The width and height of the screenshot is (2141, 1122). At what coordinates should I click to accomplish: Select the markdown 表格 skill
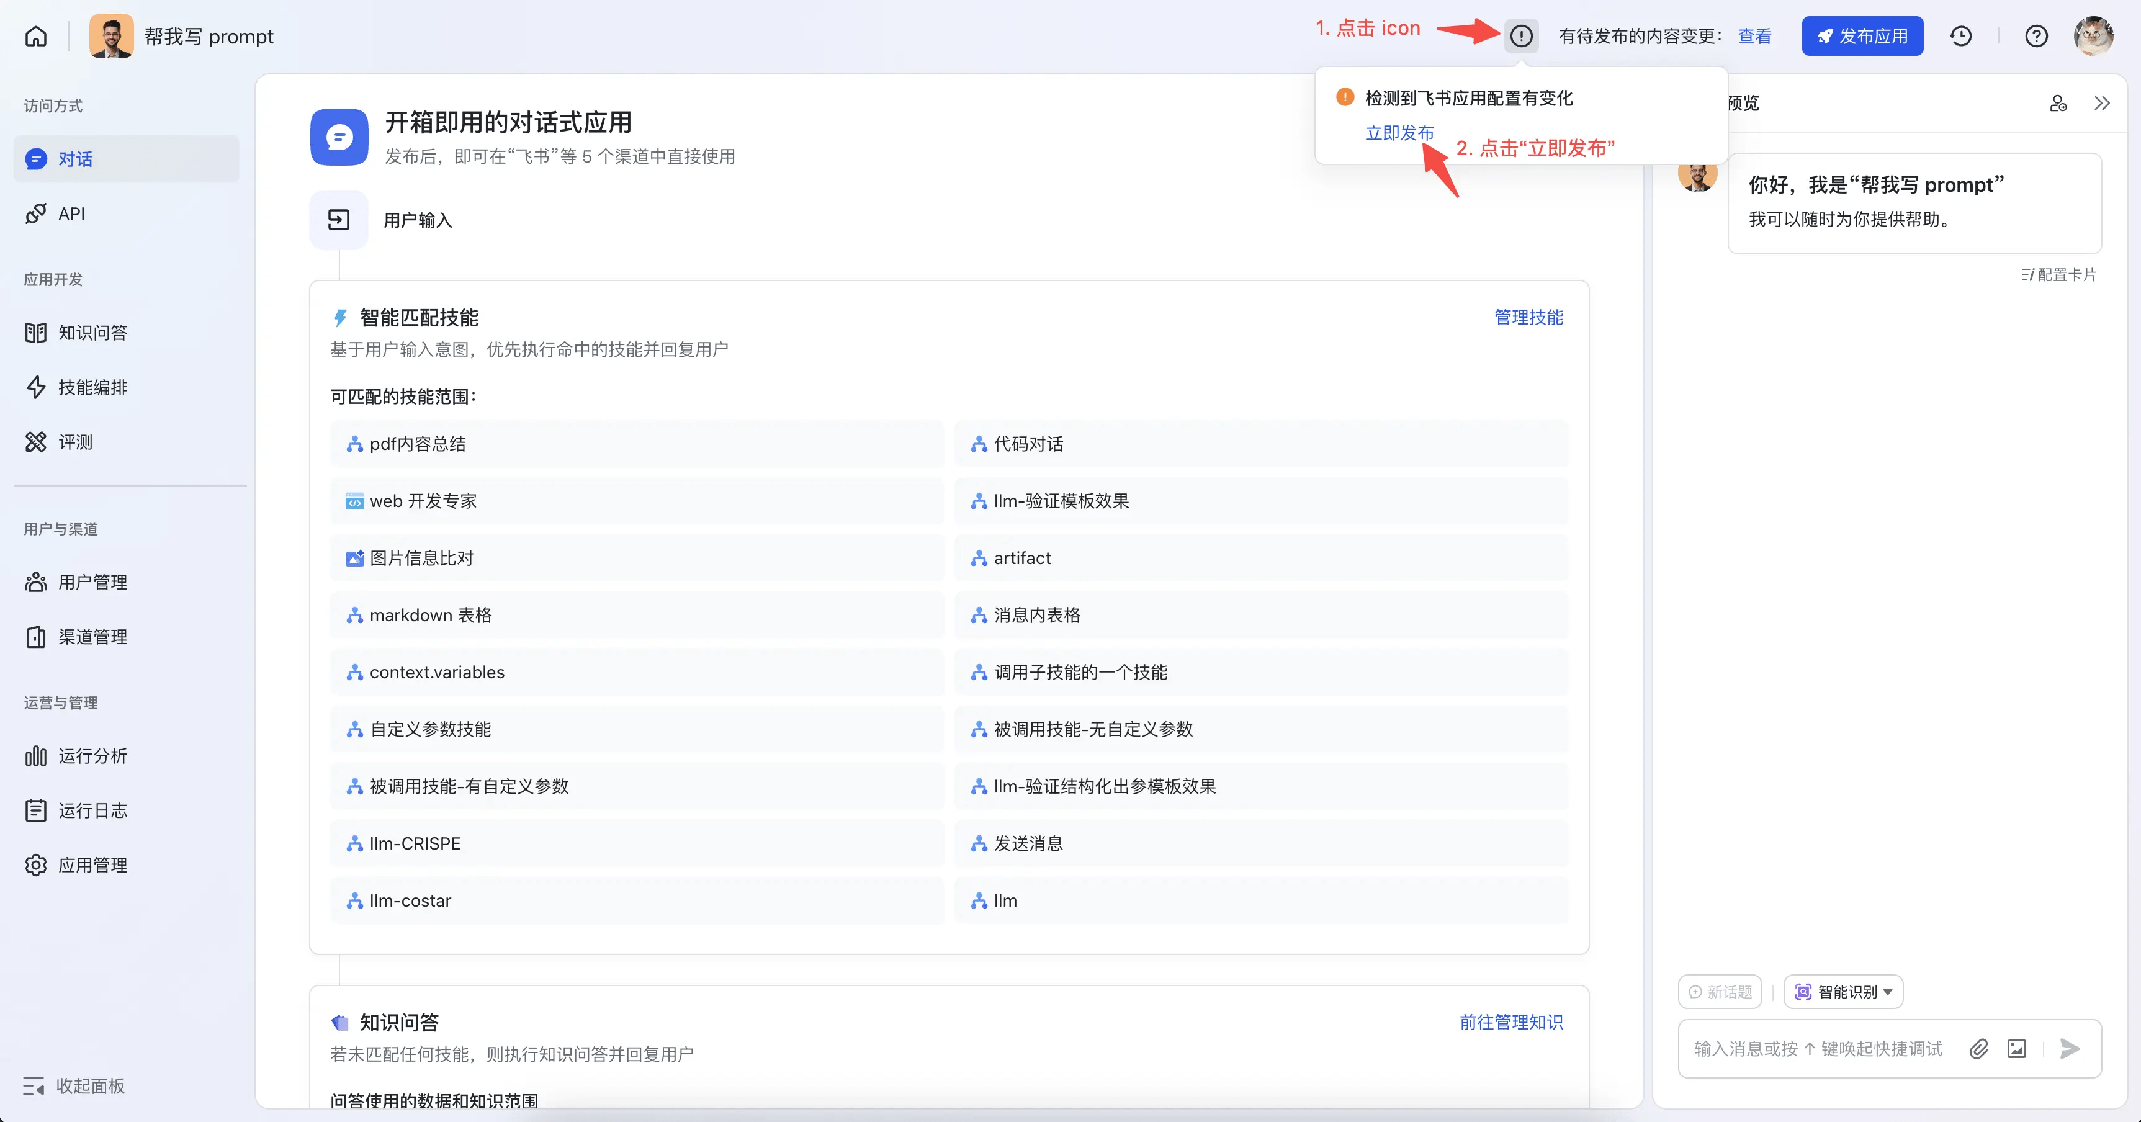637,615
